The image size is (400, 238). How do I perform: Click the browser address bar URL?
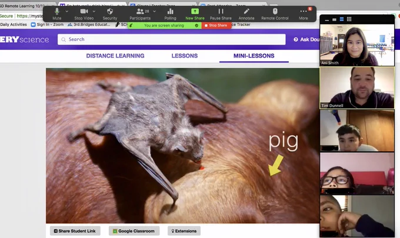[30, 16]
